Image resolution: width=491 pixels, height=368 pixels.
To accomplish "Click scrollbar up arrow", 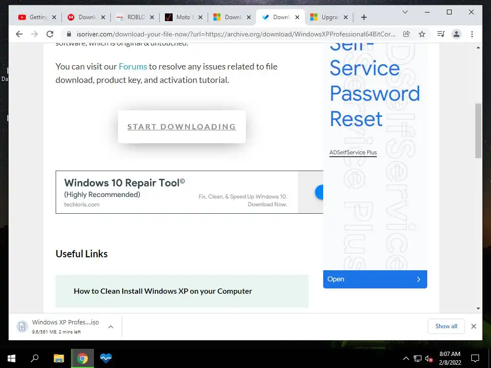I will click(478, 47).
